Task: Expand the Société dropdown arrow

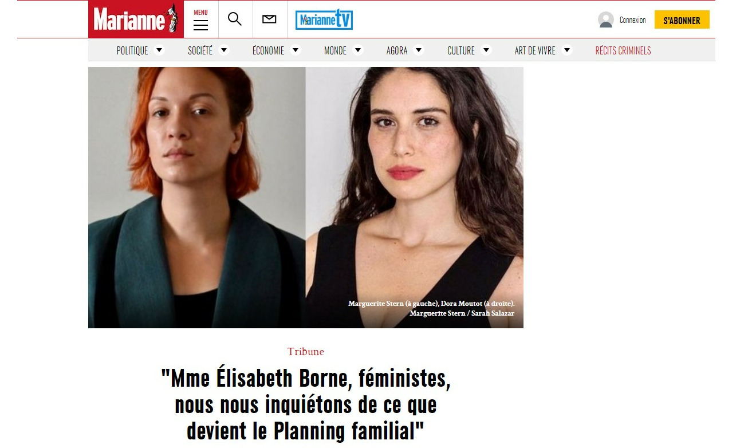Action: pos(224,50)
